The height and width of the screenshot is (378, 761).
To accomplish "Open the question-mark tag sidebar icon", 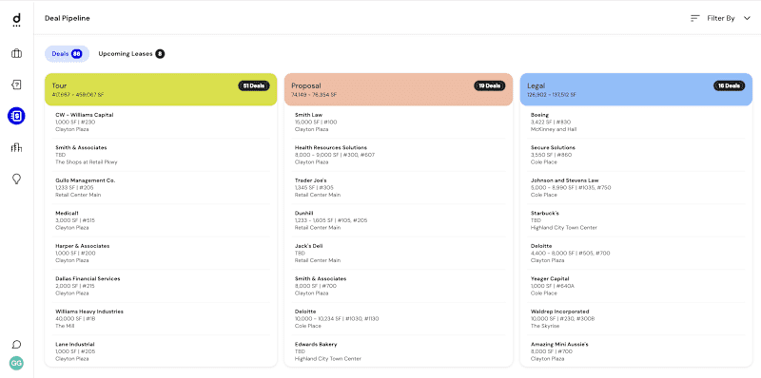I will click(x=16, y=85).
